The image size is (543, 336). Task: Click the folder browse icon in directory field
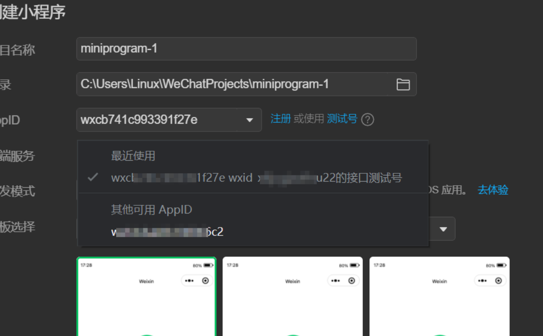click(x=403, y=84)
